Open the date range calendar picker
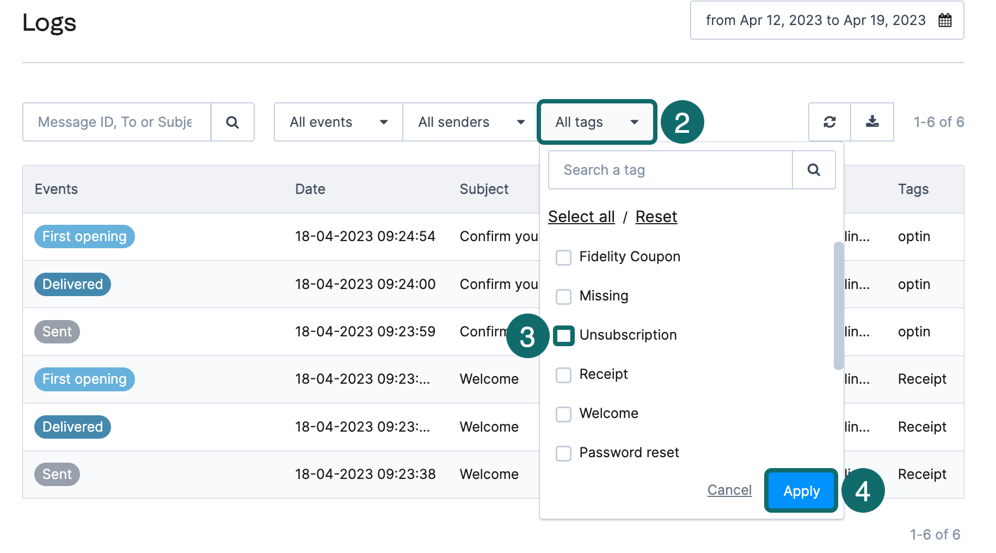Viewport: 996px width, 553px height. click(945, 20)
